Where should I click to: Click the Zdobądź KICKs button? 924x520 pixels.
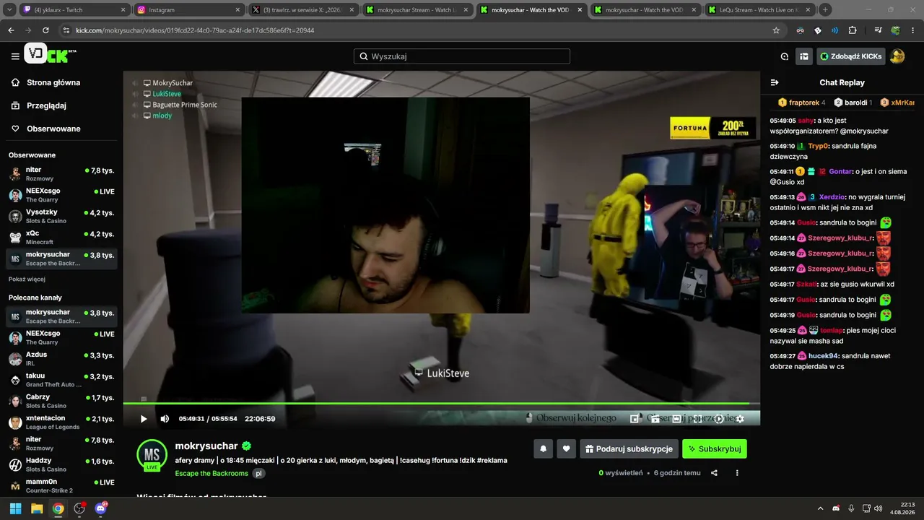click(x=850, y=56)
